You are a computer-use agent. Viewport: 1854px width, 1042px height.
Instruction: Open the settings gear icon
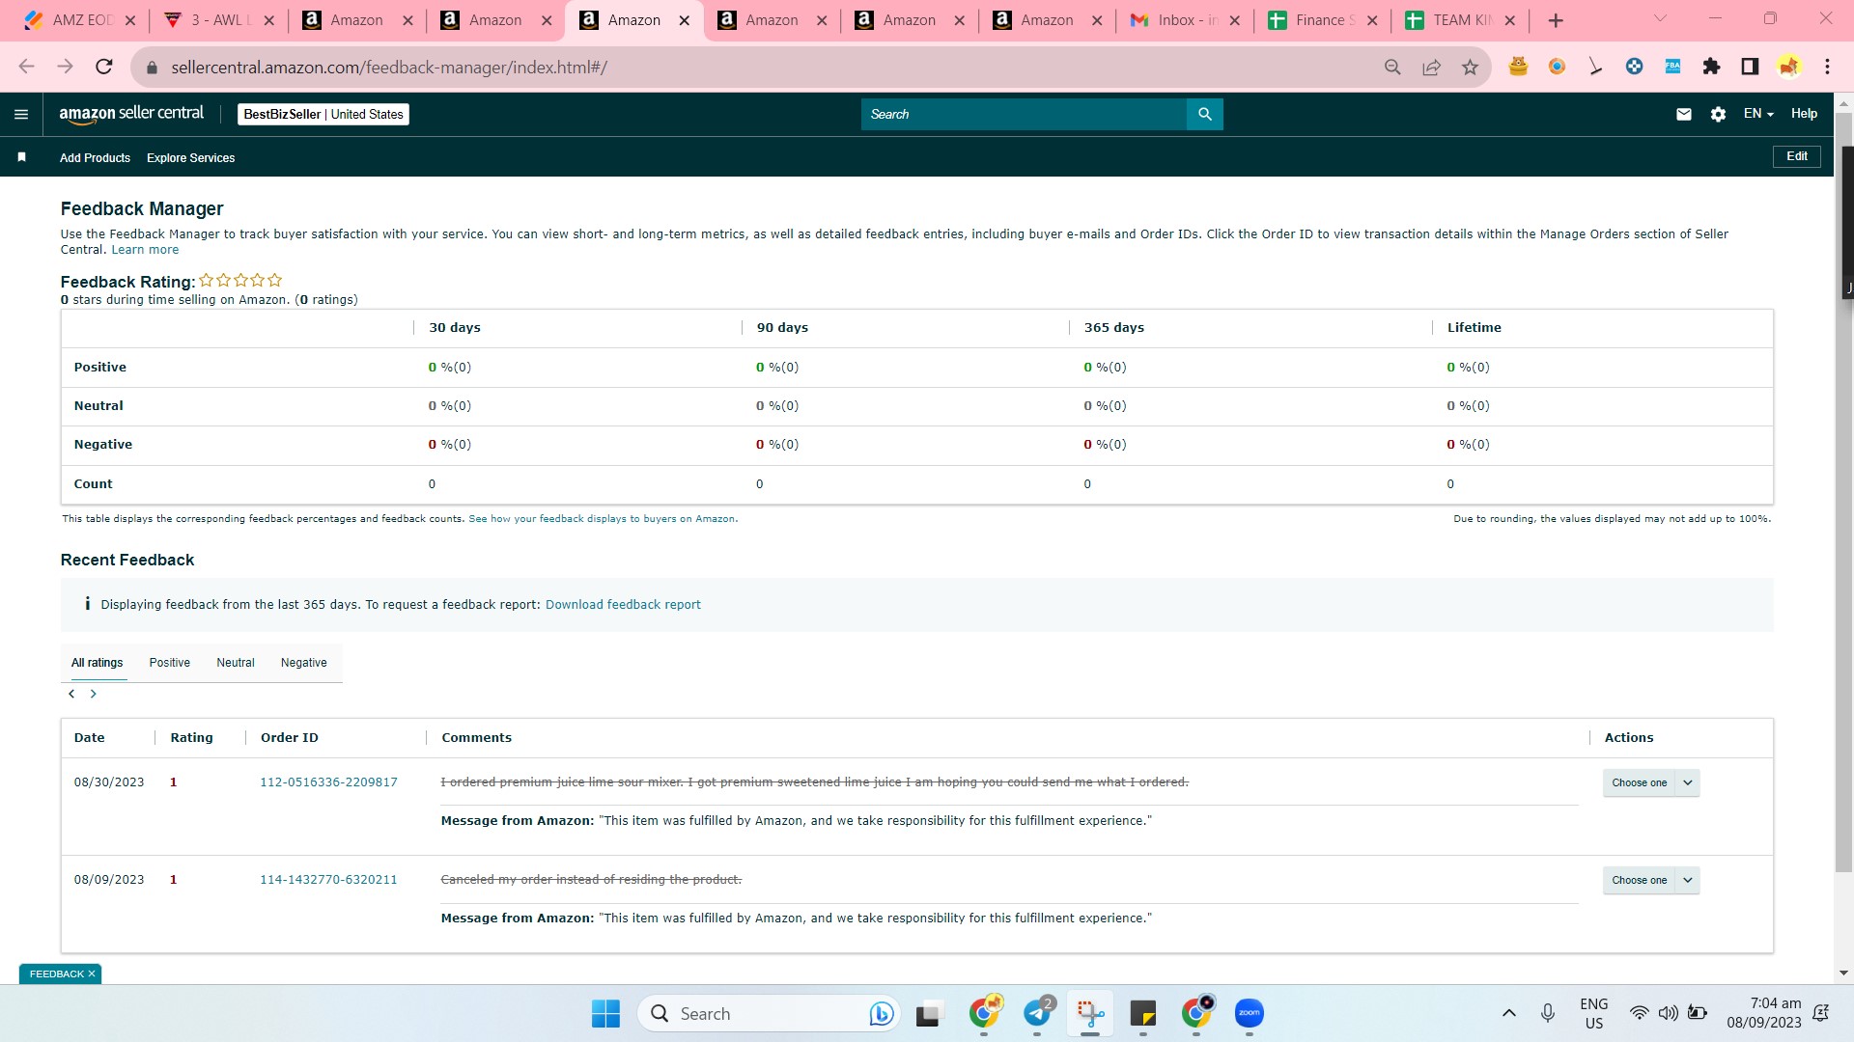tap(1718, 114)
